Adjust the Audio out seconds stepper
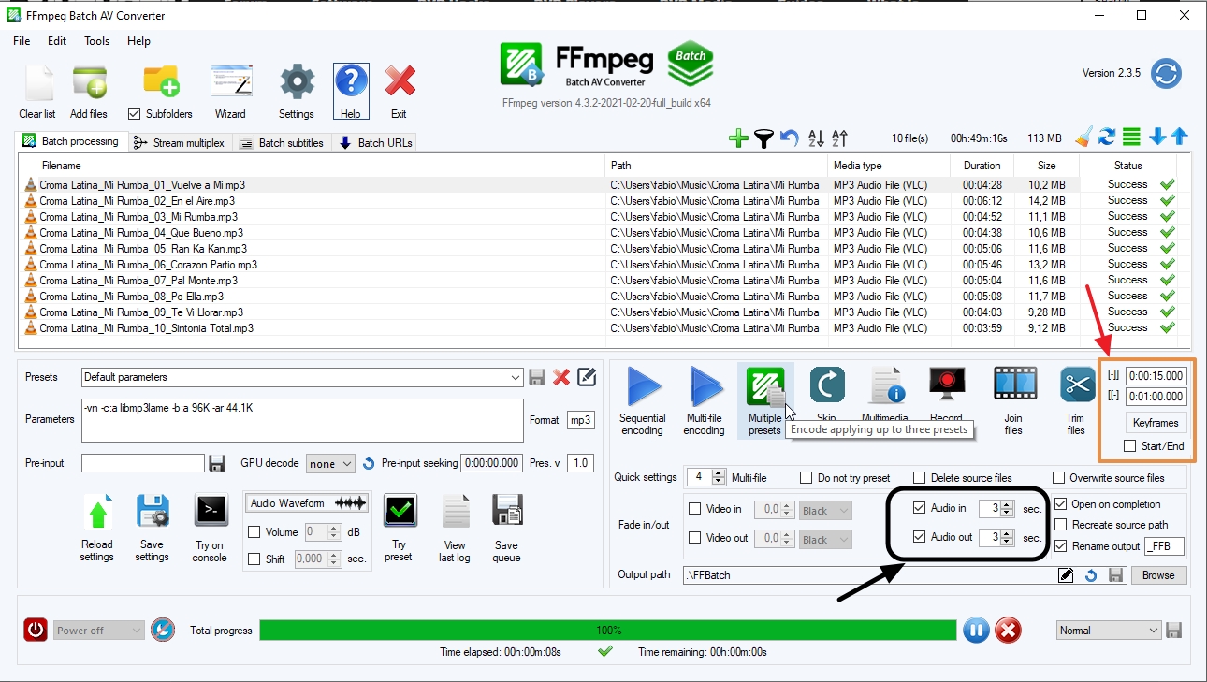1207x682 pixels. (1007, 538)
